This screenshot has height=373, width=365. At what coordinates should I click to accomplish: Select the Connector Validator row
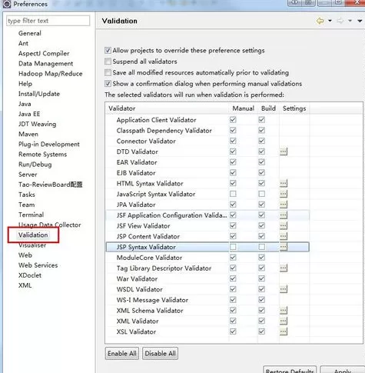(207, 141)
